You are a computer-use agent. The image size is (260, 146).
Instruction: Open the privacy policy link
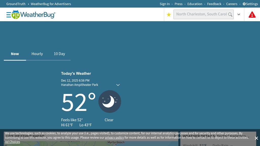[x=114, y=138]
